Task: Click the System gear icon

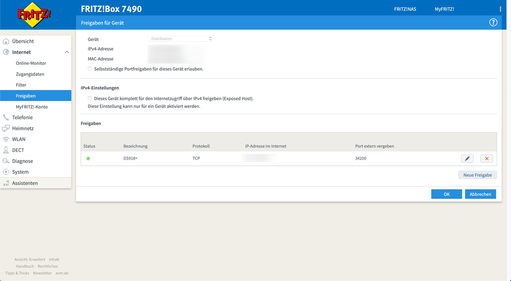Action: coord(6,172)
